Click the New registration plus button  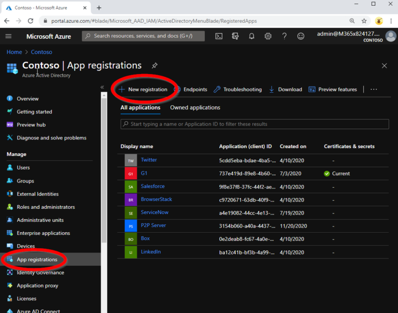point(143,89)
